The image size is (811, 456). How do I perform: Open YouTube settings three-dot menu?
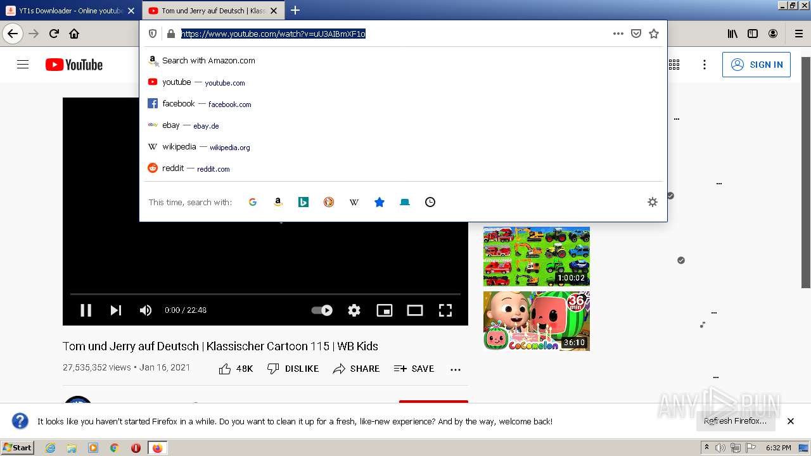point(705,65)
